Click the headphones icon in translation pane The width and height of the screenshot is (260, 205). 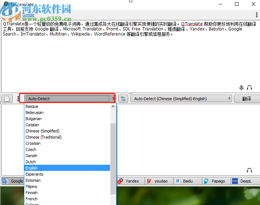[x=249, y=170]
